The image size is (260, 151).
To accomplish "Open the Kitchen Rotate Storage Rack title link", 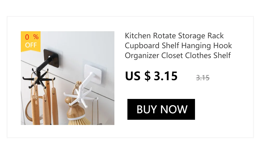I will (x=178, y=46).
